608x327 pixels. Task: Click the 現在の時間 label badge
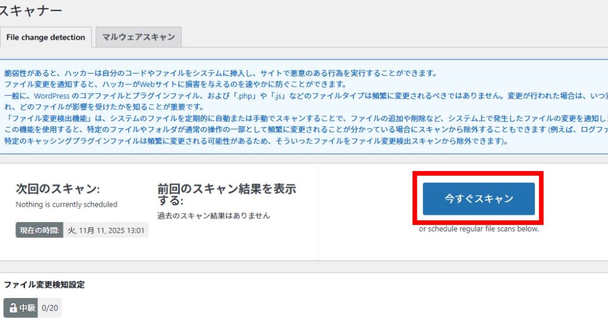[39, 230]
